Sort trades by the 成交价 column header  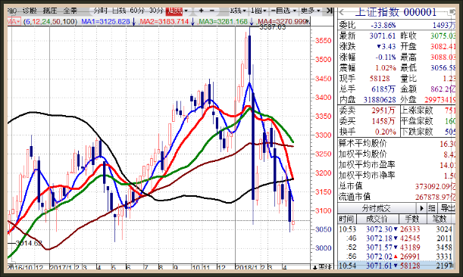pos(377,219)
